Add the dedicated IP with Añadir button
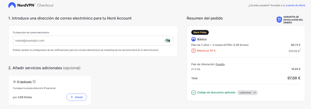The image size is (311, 109). click(x=77, y=97)
